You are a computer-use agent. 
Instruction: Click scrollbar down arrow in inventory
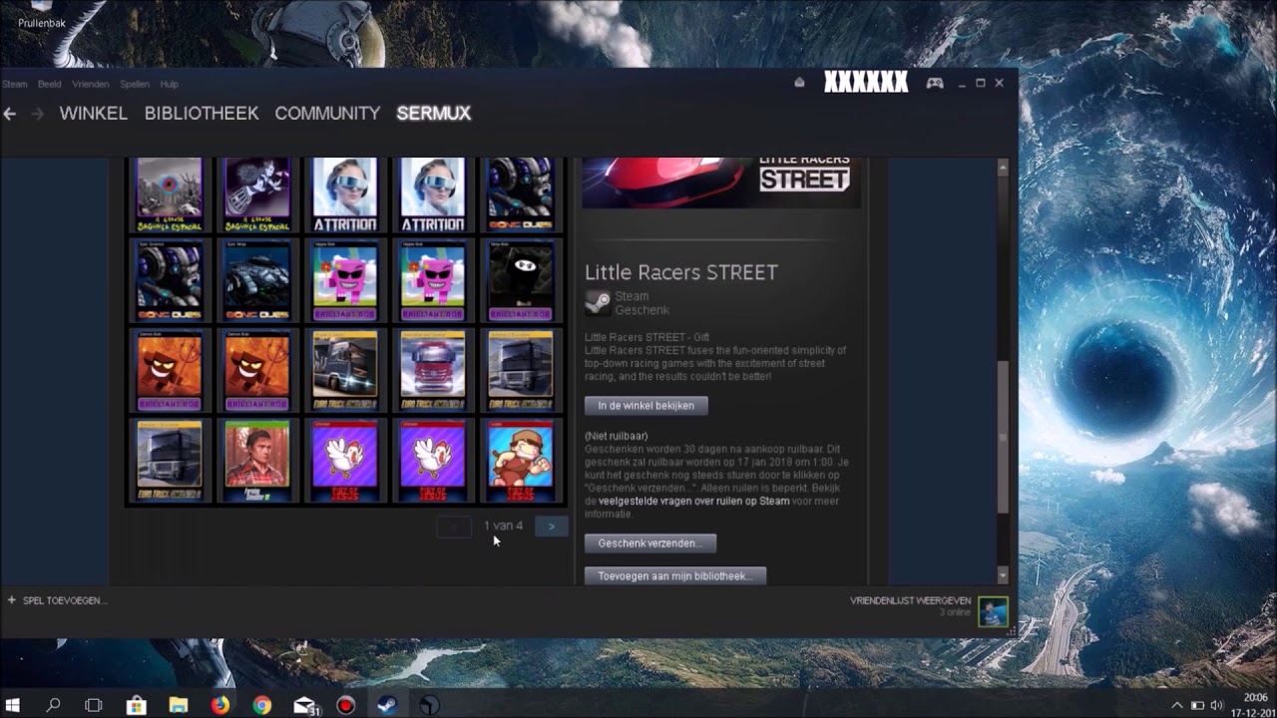(1003, 576)
